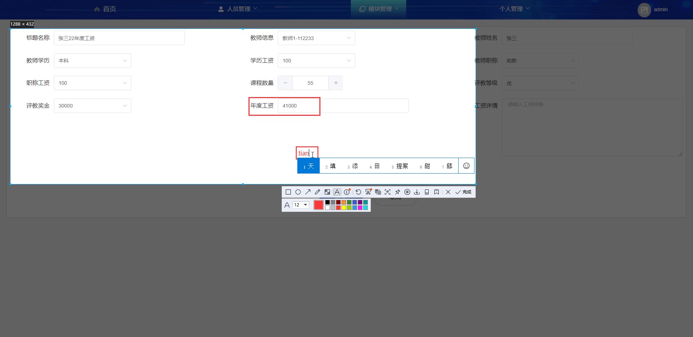
Task: Open the 评教奖金 dropdown showing 30000
Action: coord(93,106)
